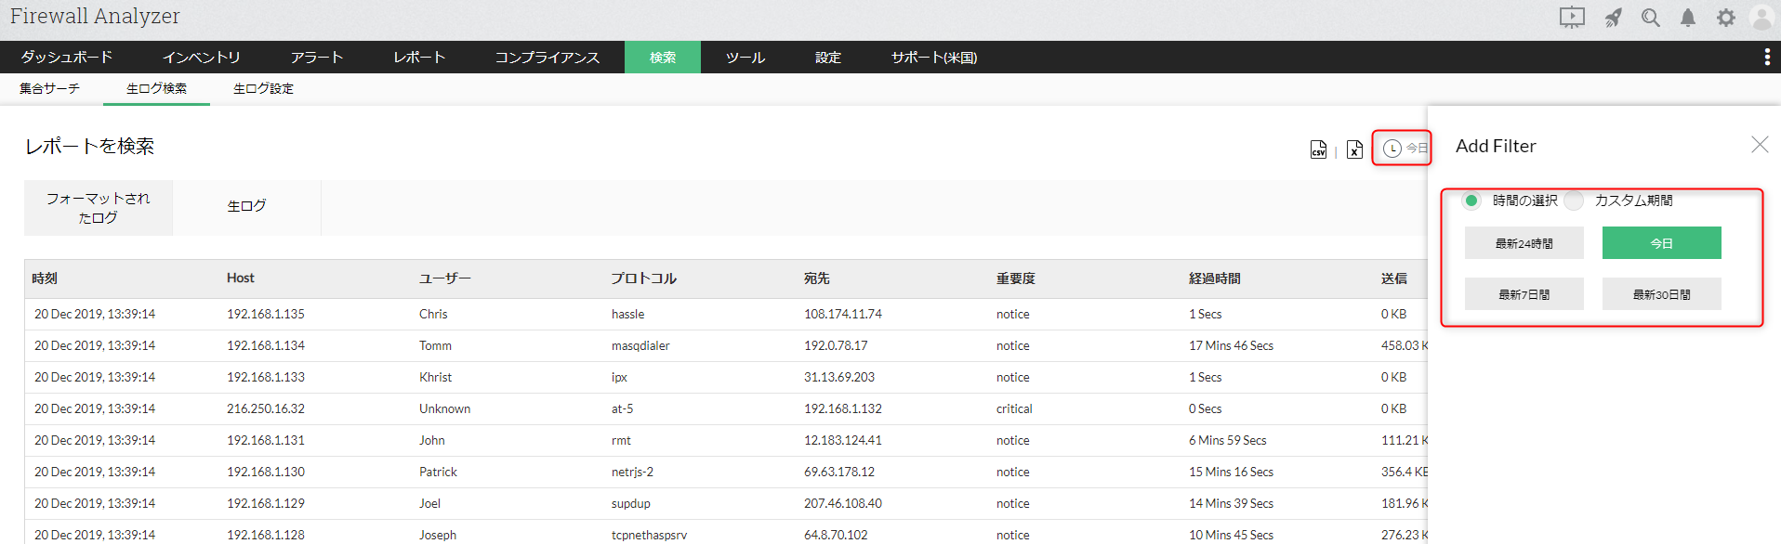Screen dimensions: 1781x544
Task: Switch to the 生ログ検索 sub-tab
Action: [156, 89]
